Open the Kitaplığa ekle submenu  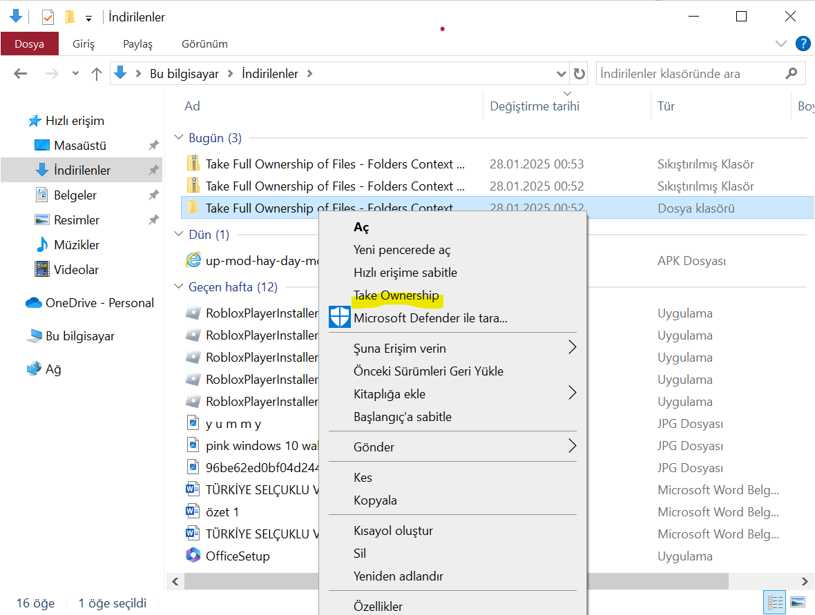pos(452,394)
